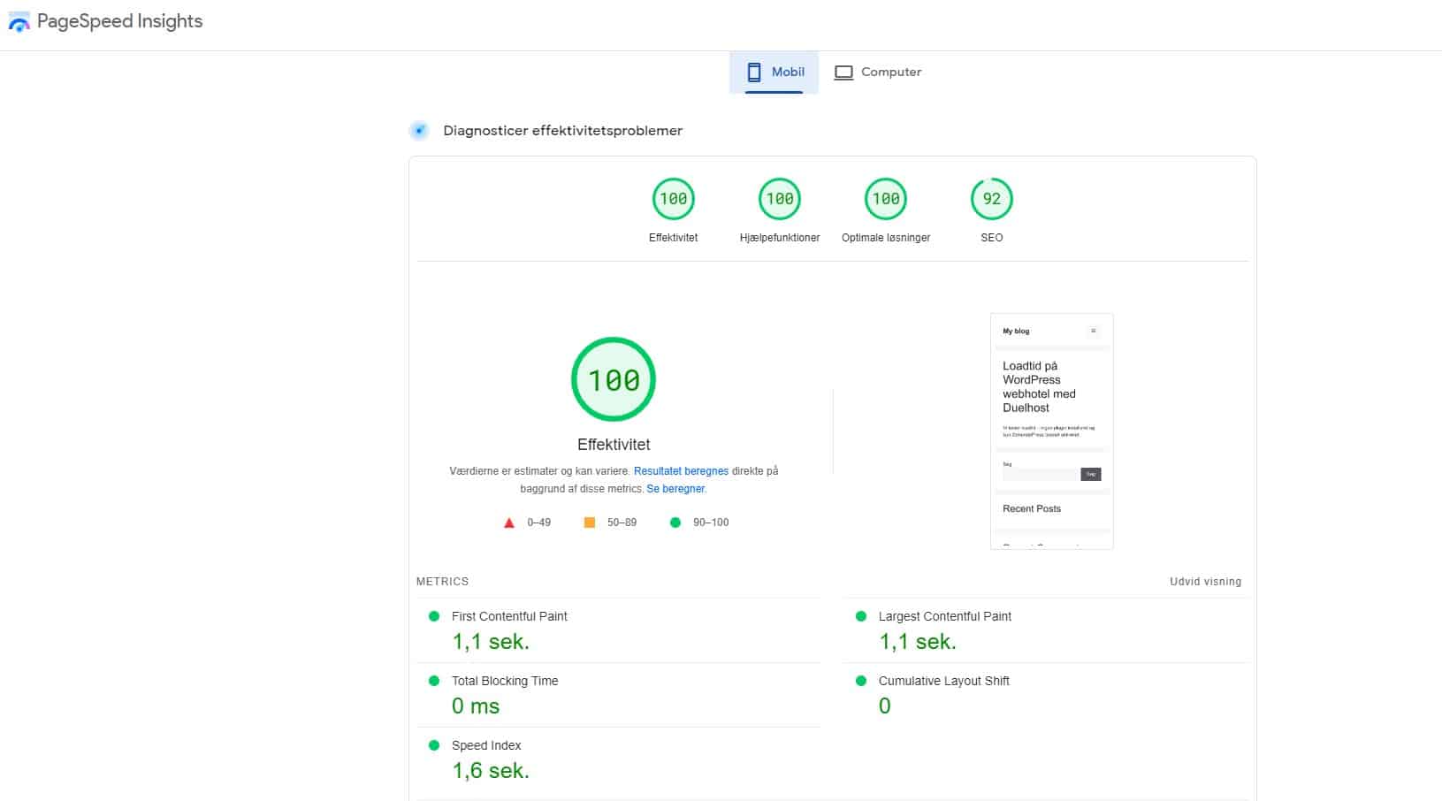
Task: Select the SEO 92 score gauge
Action: coord(992,199)
